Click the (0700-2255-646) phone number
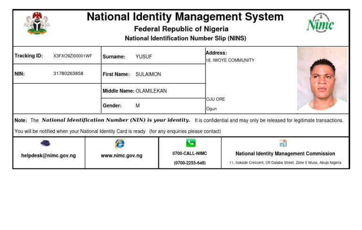 click(190, 163)
